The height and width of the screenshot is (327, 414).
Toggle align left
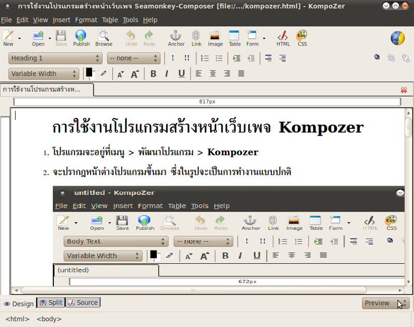point(199,73)
